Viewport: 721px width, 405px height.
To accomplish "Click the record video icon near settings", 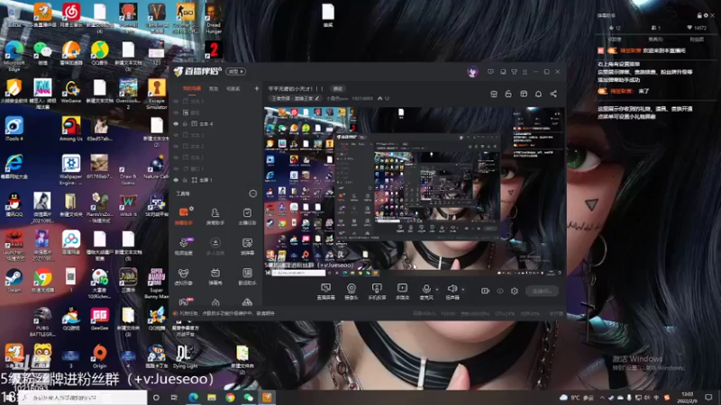I will (x=485, y=291).
